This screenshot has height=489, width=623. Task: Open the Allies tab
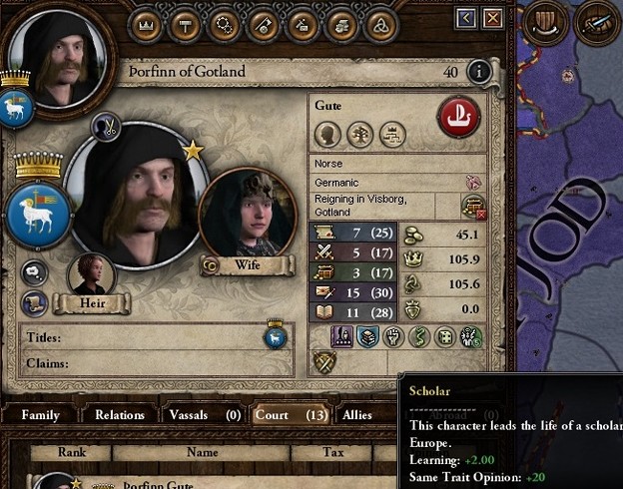pos(356,415)
